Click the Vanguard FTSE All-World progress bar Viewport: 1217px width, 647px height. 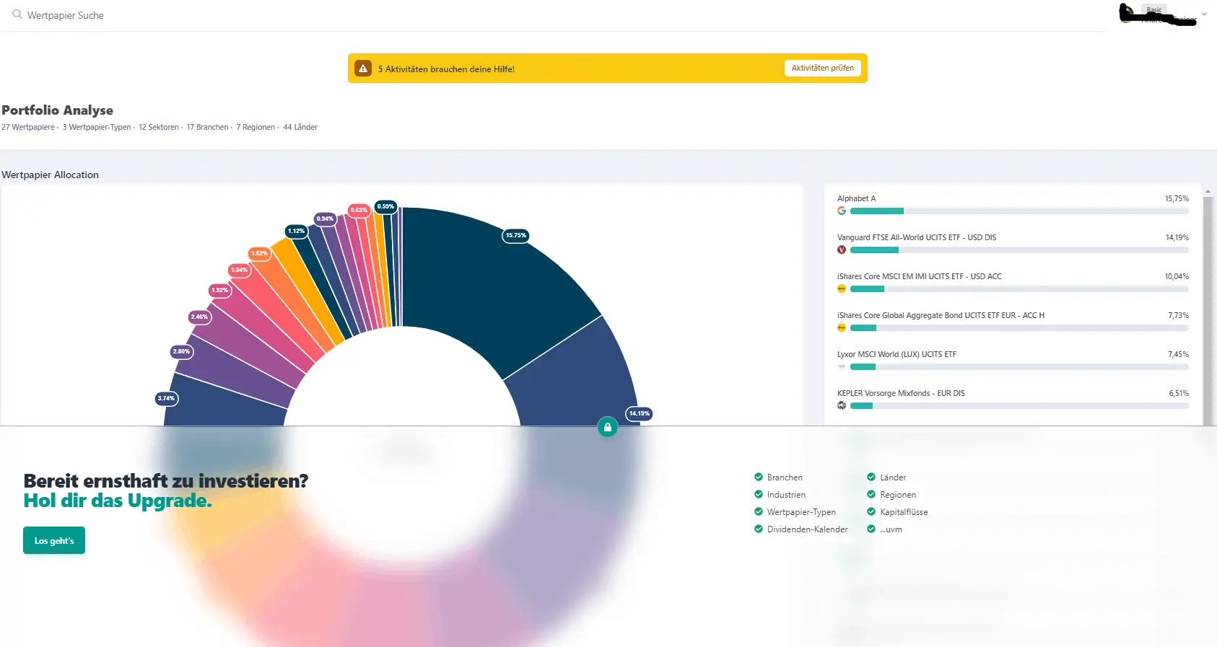point(1019,250)
